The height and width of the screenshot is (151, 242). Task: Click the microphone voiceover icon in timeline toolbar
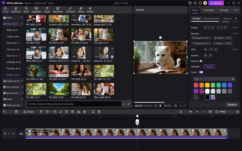pos(181,112)
